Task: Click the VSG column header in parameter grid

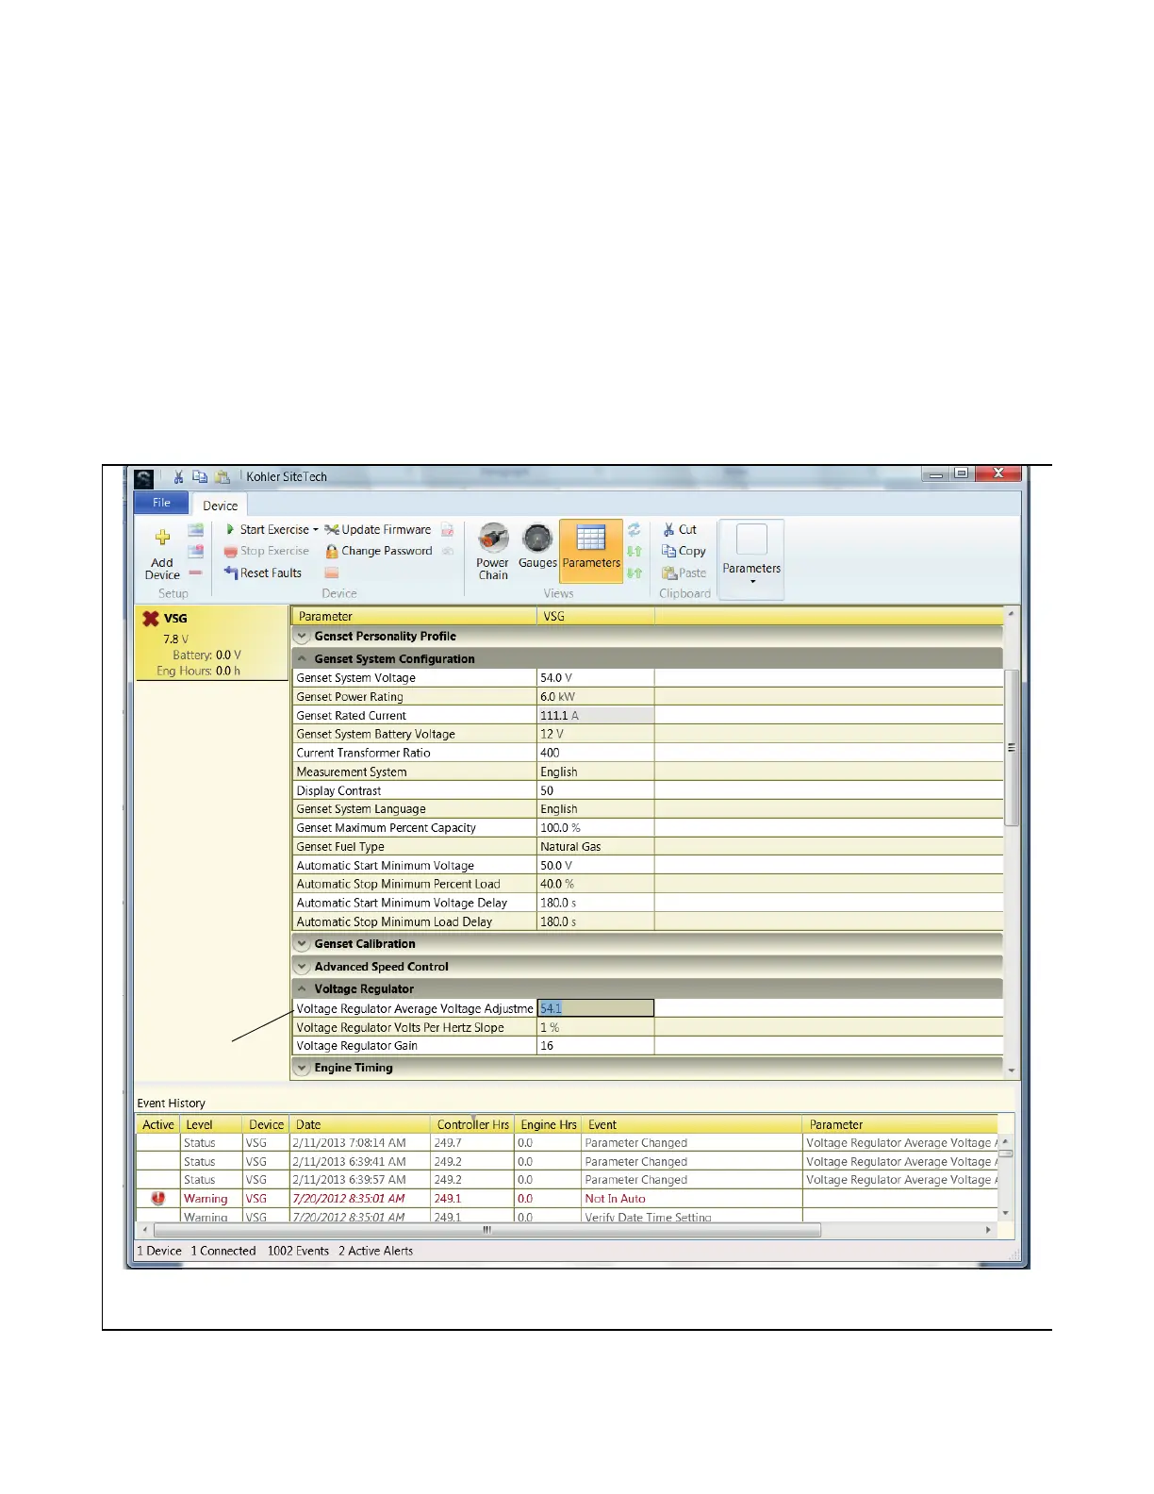Action: (x=596, y=616)
